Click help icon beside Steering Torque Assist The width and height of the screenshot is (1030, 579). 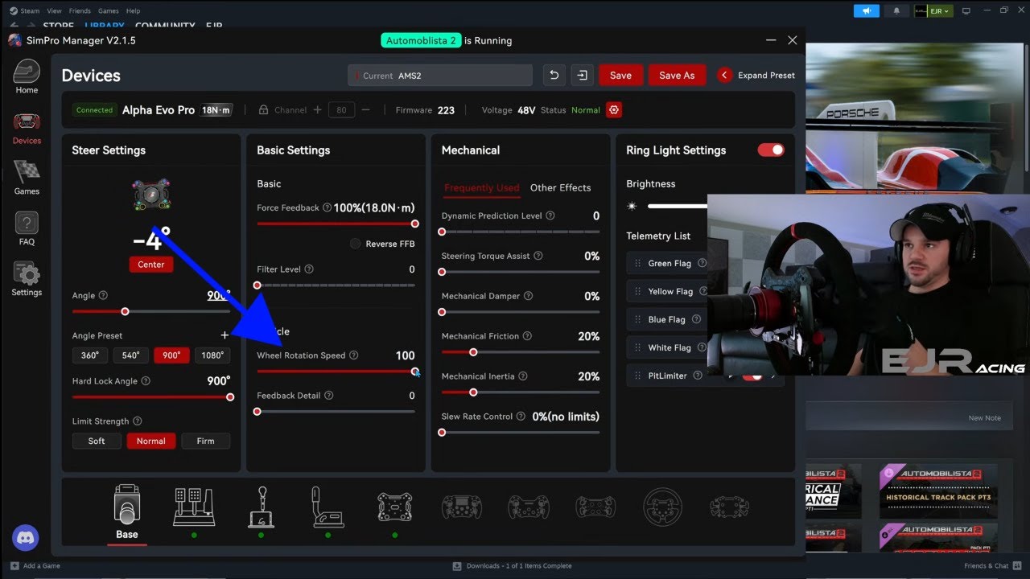(x=538, y=256)
